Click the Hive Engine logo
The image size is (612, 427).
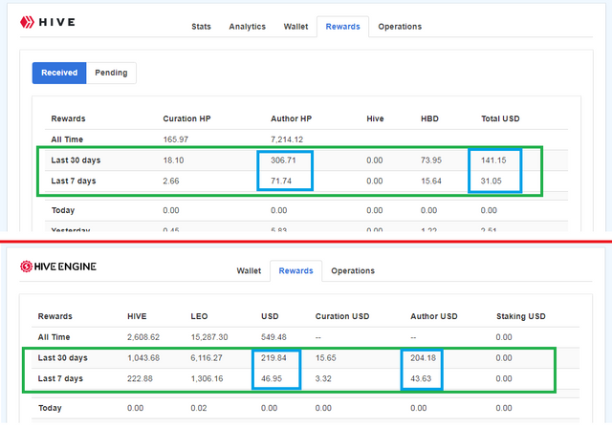[57, 267]
